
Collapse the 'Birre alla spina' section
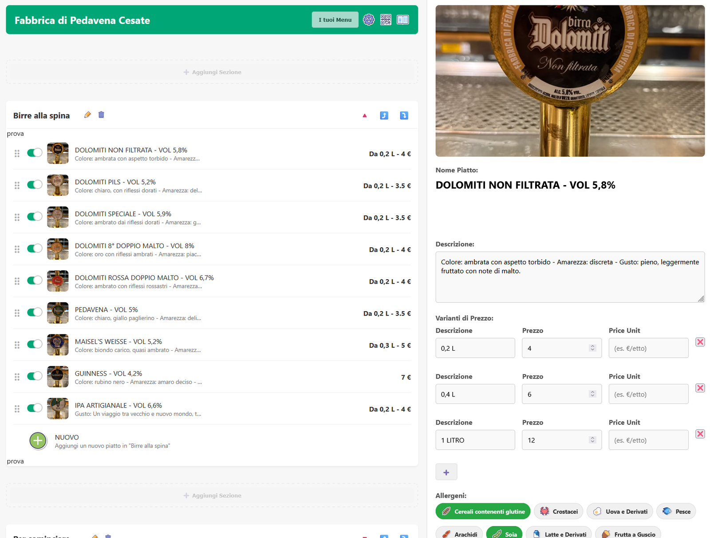tap(365, 115)
